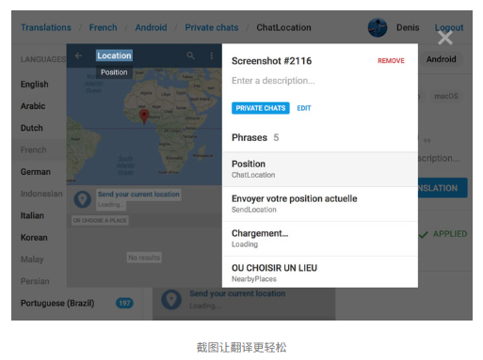Select the Envoyer votre position actuelle phrase

(320, 204)
